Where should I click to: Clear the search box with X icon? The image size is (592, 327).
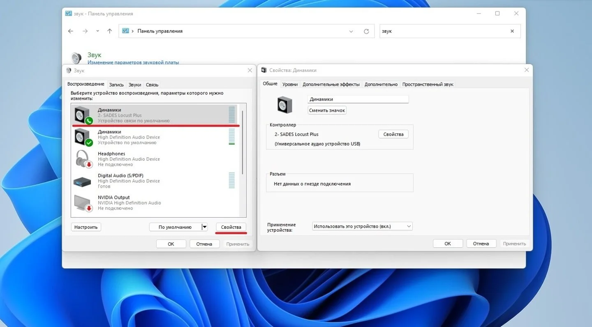click(512, 31)
